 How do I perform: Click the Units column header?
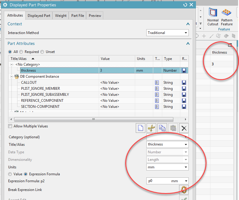click(144, 59)
